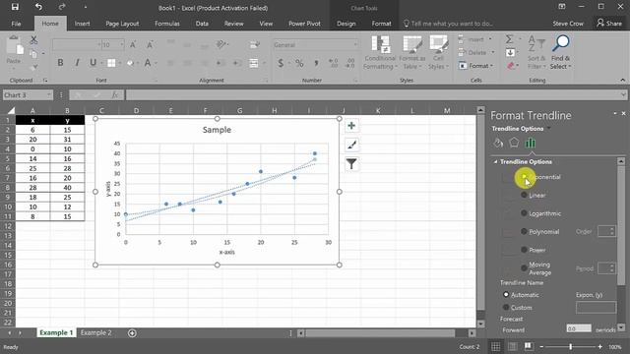Open the Fill & Line tab in Format Trendline
The height and width of the screenshot is (354, 630).
point(498,143)
